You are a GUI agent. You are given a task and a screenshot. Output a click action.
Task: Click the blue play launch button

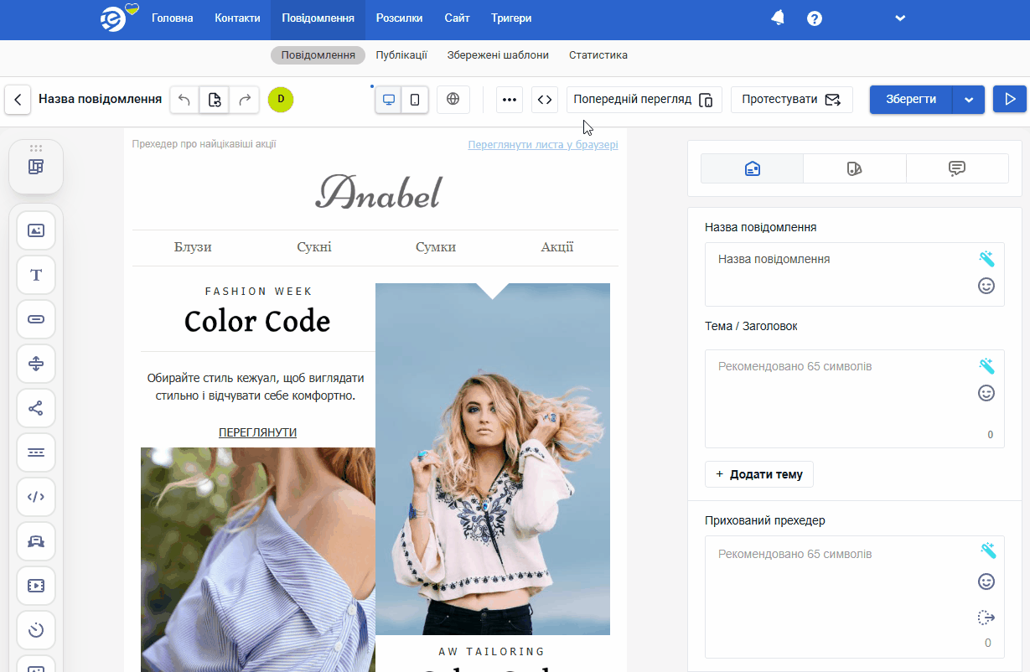pos(1010,100)
